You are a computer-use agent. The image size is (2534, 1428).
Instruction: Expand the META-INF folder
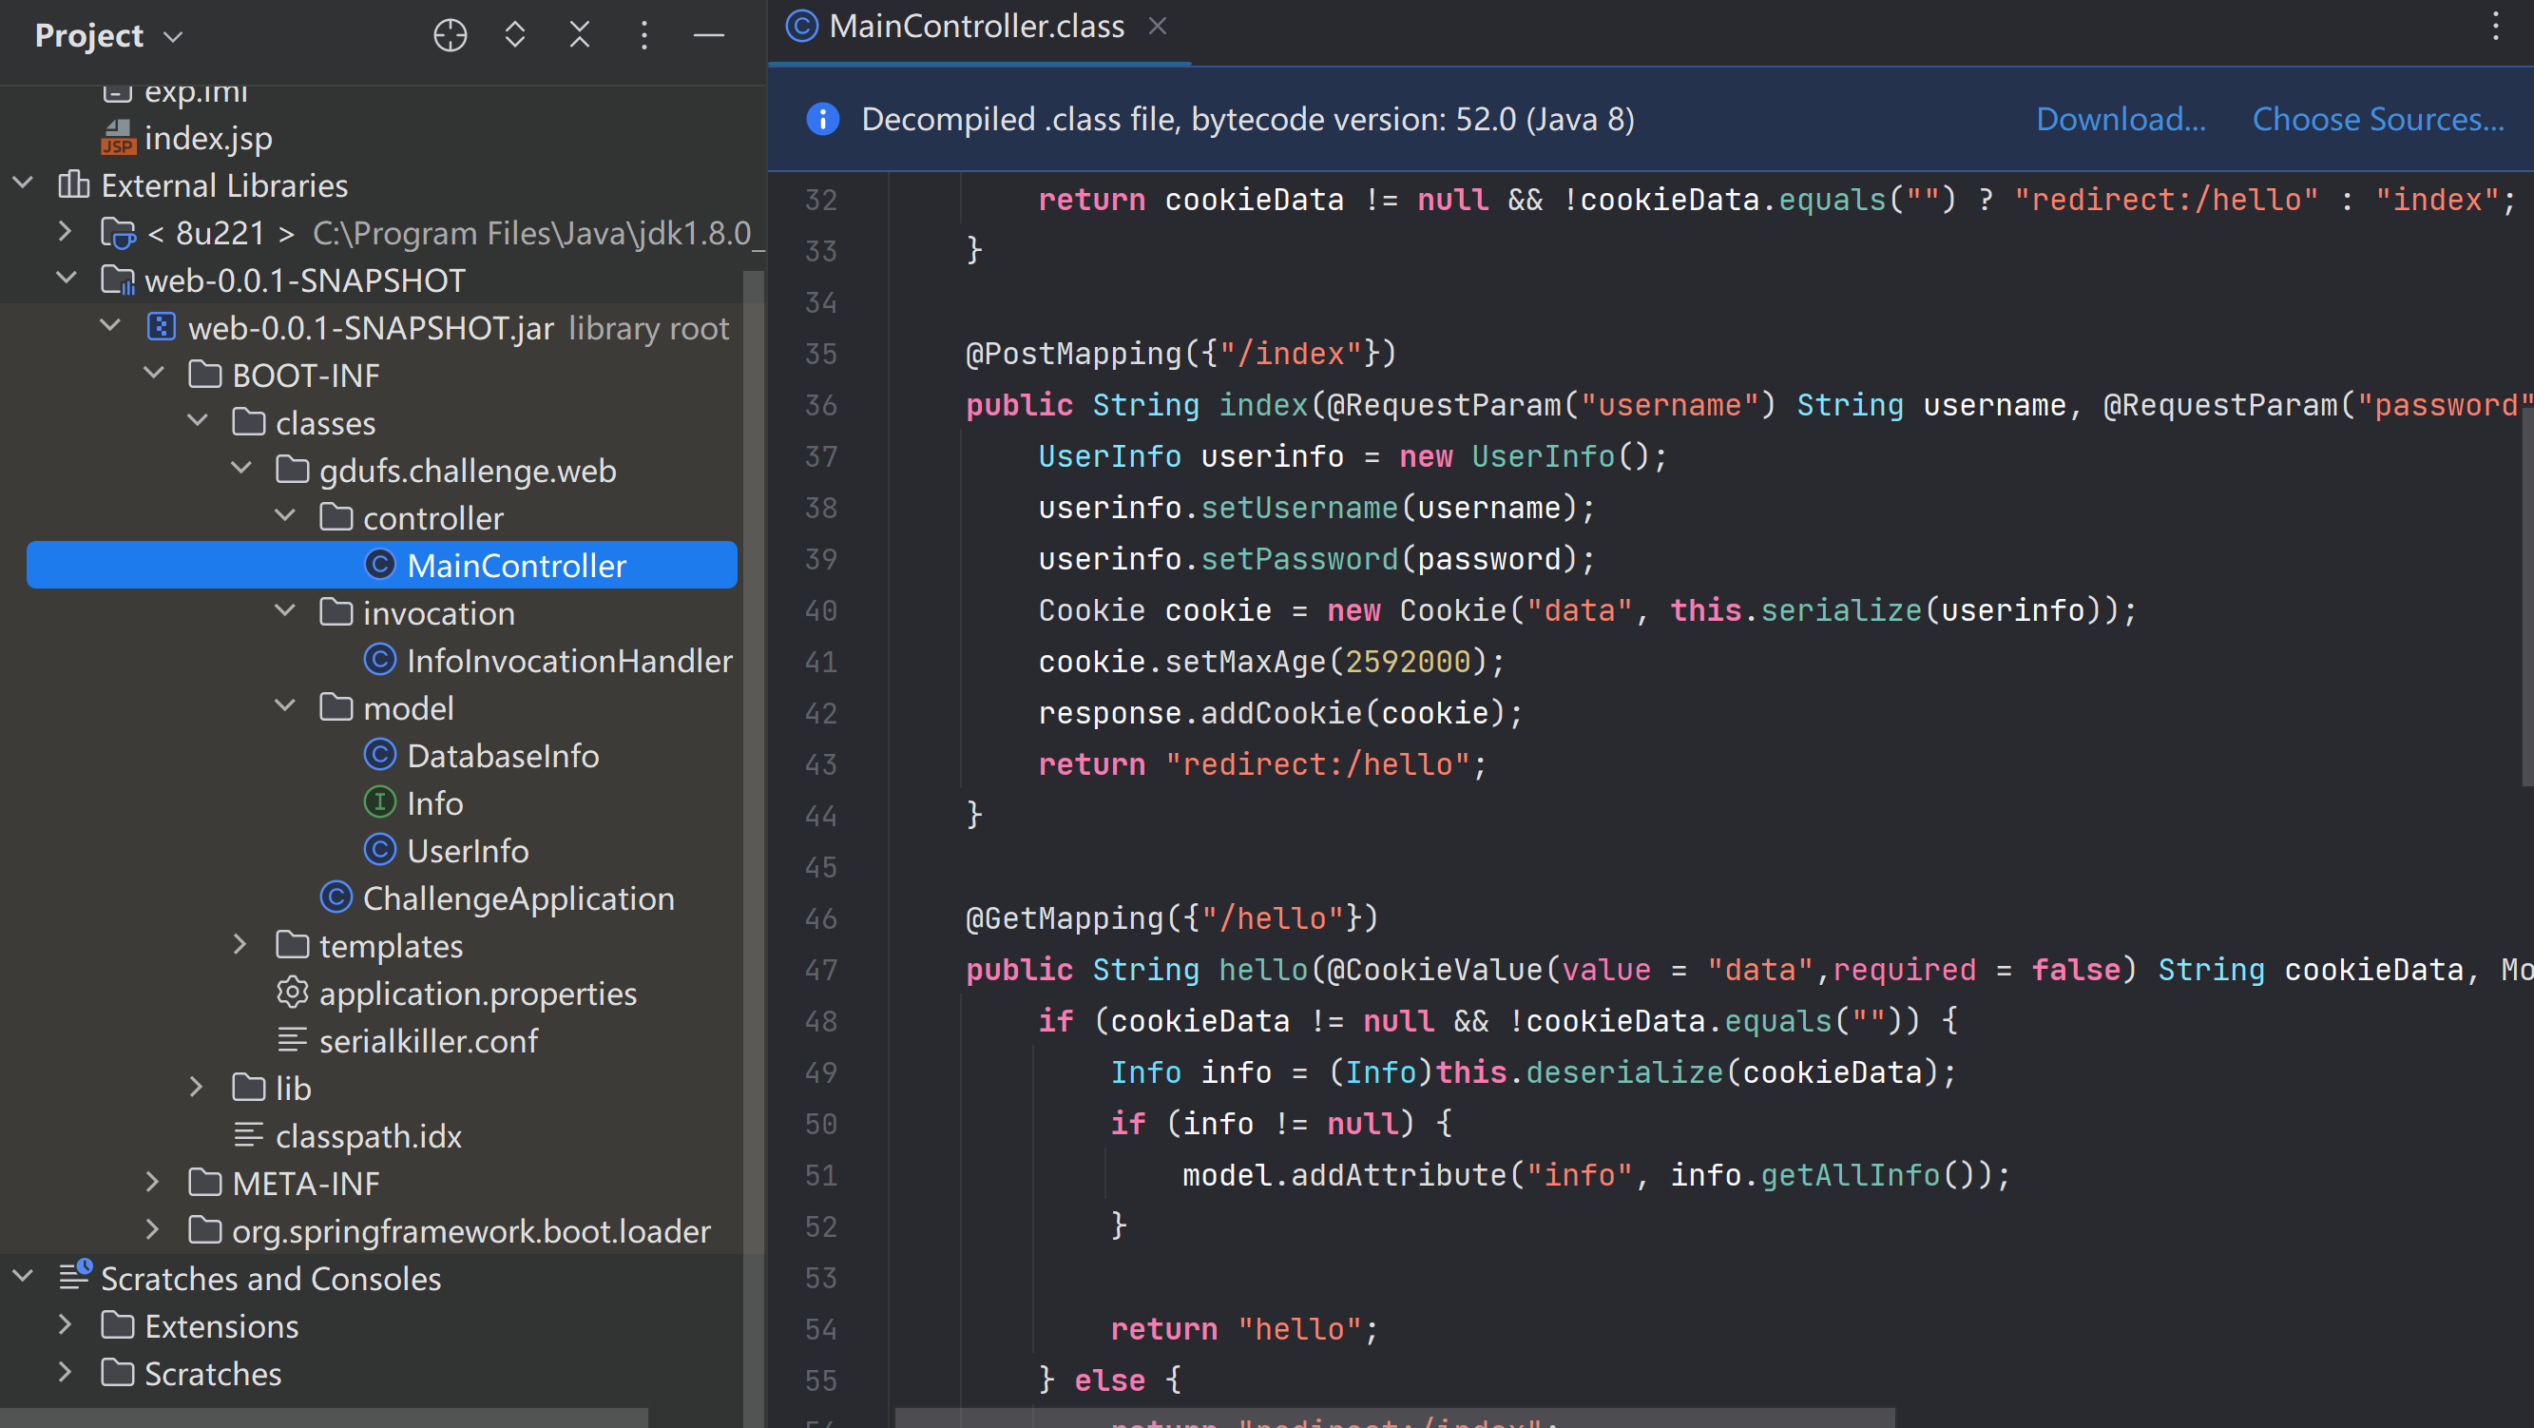(152, 1182)
